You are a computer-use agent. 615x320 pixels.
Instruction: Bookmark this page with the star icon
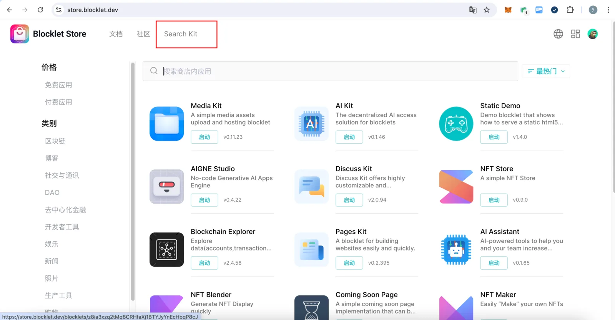pos(487,10)
